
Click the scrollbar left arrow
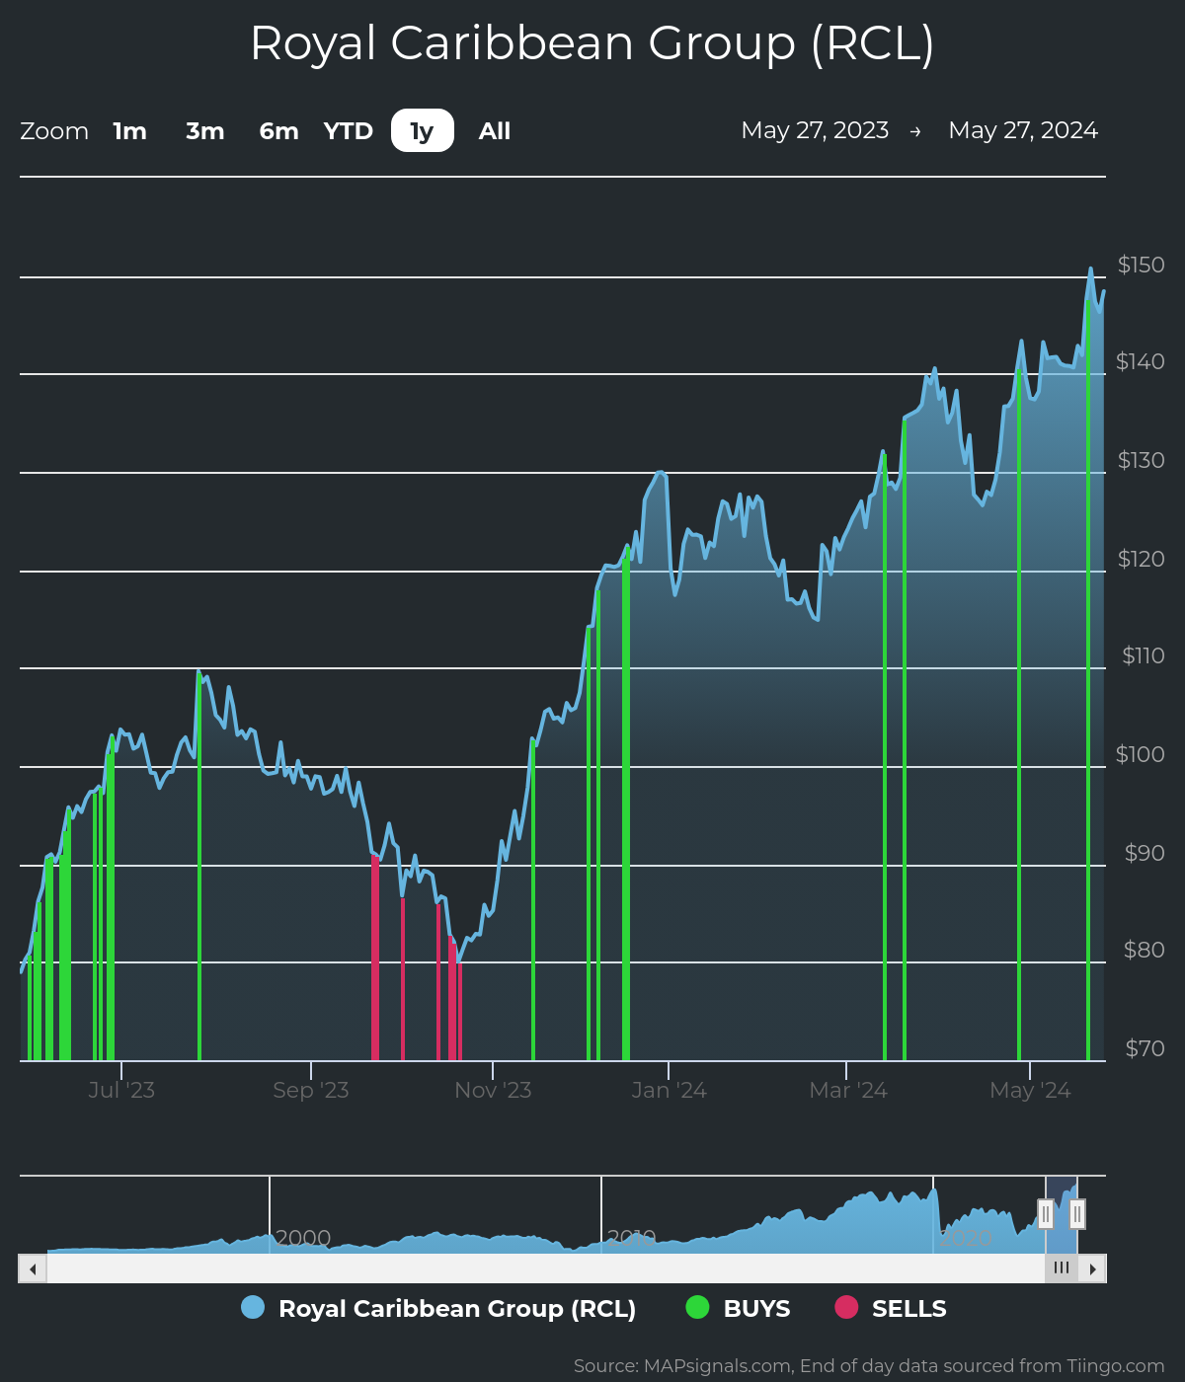pyautogui.click(x=33, y=1268)
